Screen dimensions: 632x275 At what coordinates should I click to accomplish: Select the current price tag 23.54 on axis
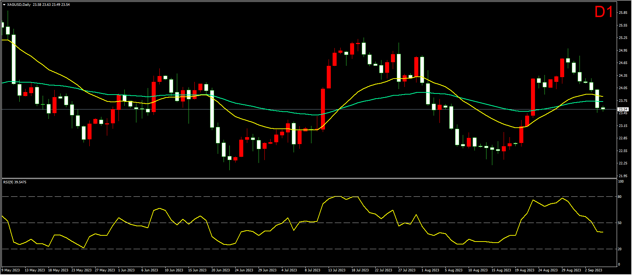pos(623,109)
